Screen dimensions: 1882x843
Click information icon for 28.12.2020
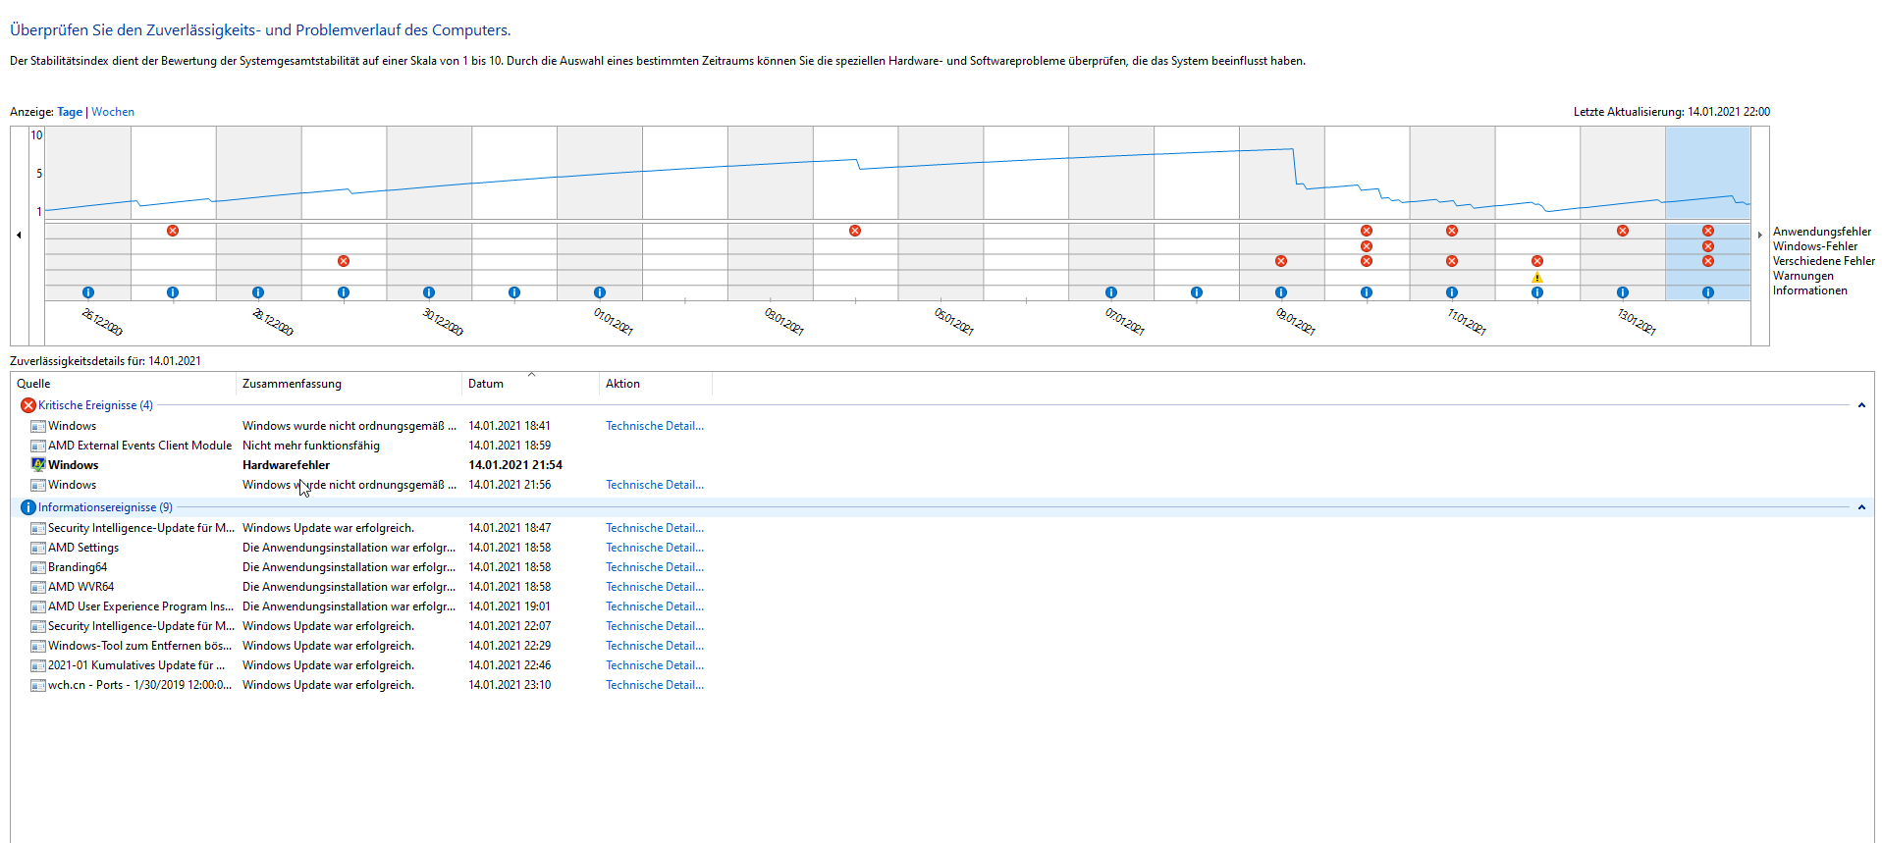click(258, 292)
